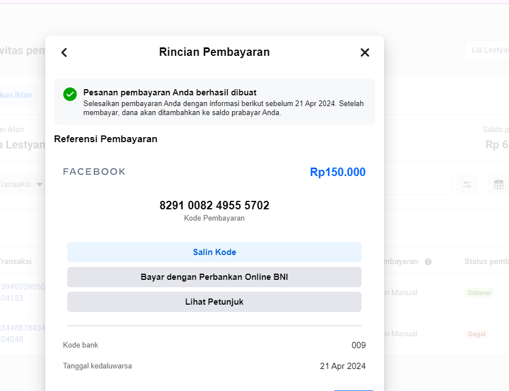Choose Bayar dengan Perbankan Online BNI
Viewport: 509px width, 391px height.
pyautogui.click(x=214, y=277)
